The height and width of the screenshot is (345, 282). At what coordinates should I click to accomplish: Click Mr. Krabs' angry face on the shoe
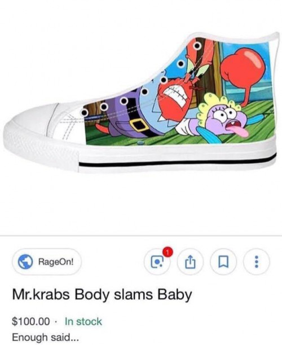click(x=174, y=99)
